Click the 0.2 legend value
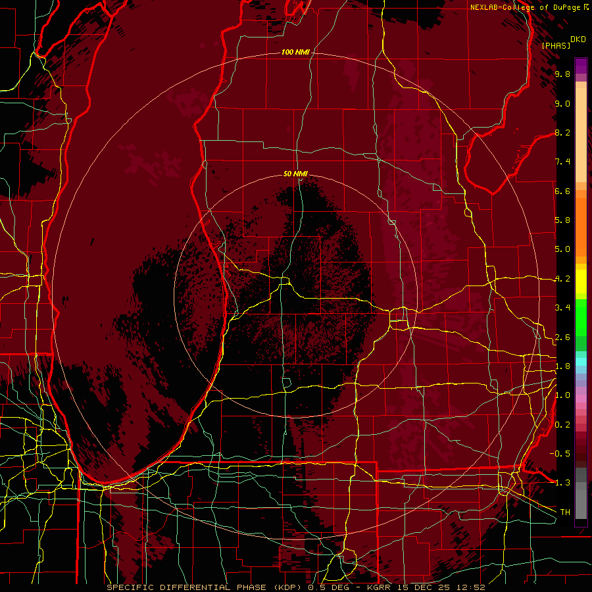 [x=562, y=425]
